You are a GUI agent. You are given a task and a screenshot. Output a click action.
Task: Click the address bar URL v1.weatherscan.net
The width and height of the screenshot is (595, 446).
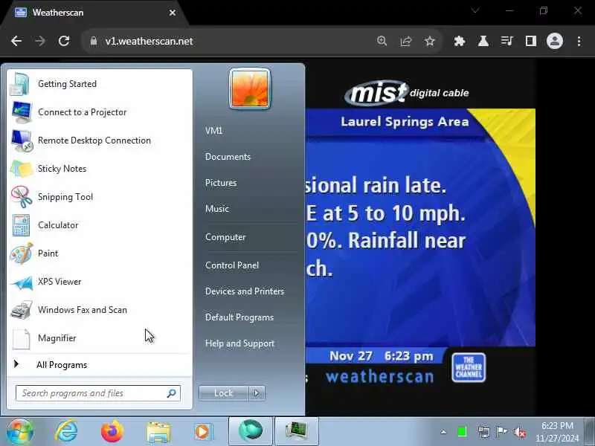pos(149,41)
